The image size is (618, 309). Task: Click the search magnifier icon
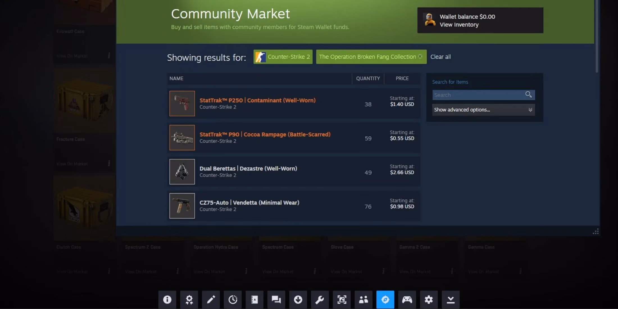point(528,95)
